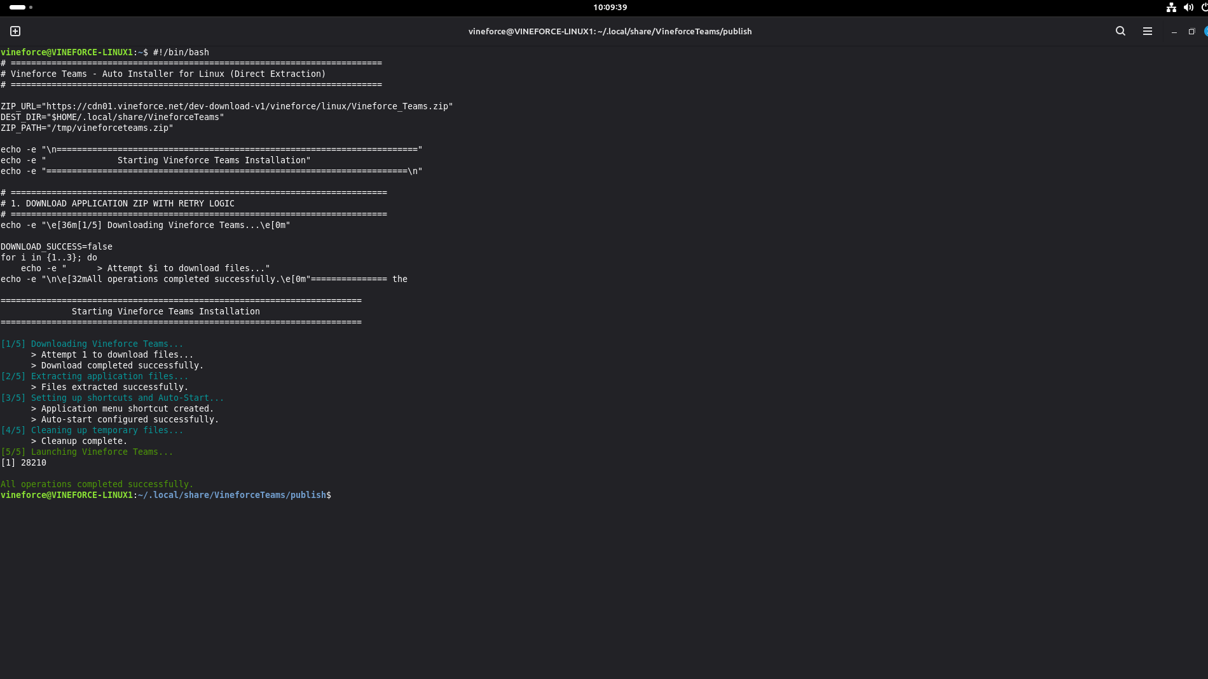This screenshot has width=1208, height=679.
Task: Click the '[5/5] Launching Vineforce Teams...' line
Action: [x=87, y=452]
